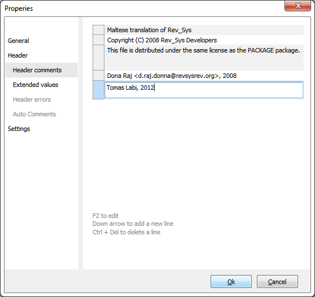Close the Properies dialog window
The width and height of the screenshot is (315, 297).
tap(297, 6)
